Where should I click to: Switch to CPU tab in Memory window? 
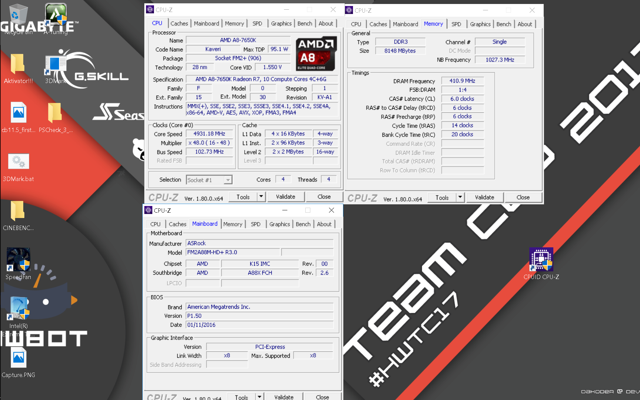click(356, 24)
